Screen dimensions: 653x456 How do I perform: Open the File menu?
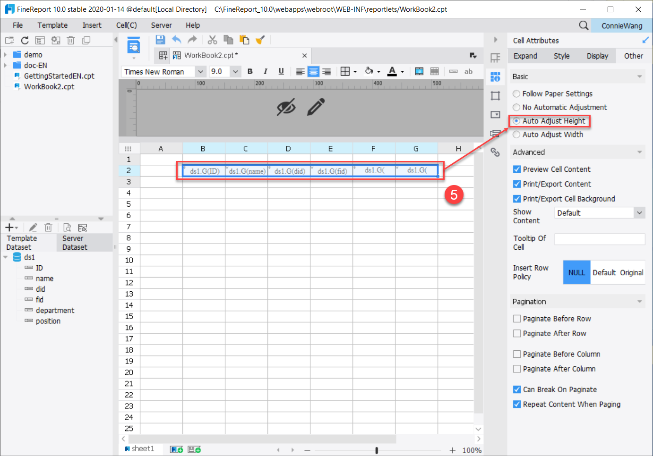coord(18,25)
